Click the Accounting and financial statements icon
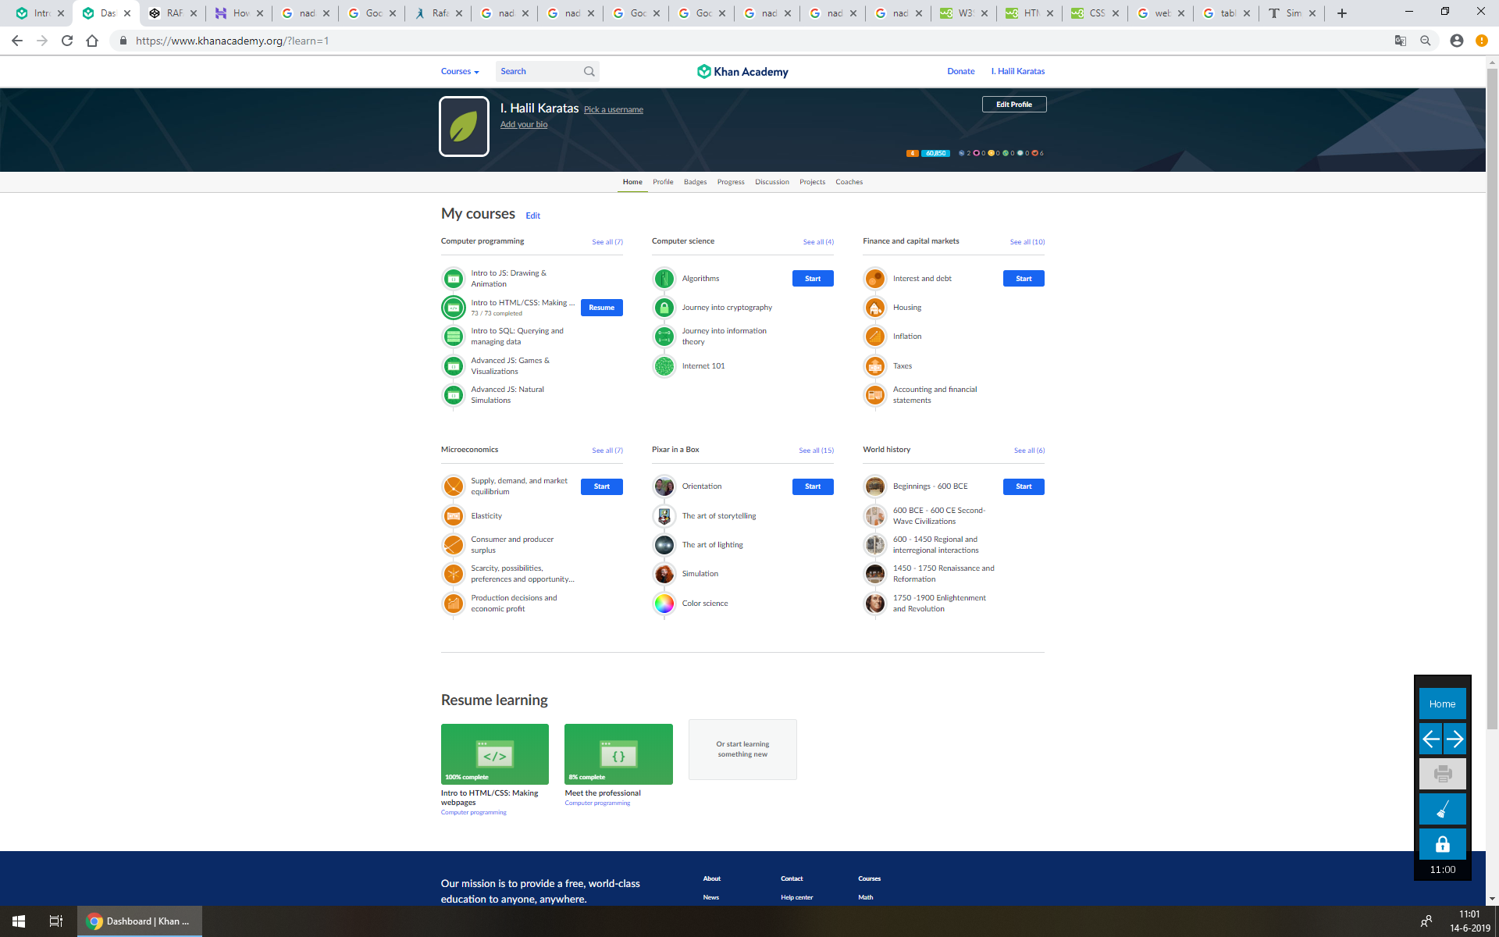Image resolution: width=1499 pixels, height=937 pixels. [x=875, y=395]
